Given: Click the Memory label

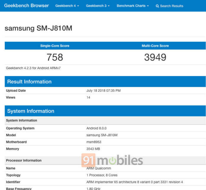Looking at the screenshot, I should 12,149.
